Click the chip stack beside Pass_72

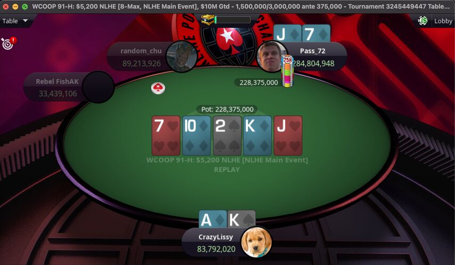coord(288,71)
